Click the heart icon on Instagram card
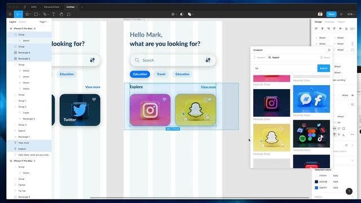 164,99
